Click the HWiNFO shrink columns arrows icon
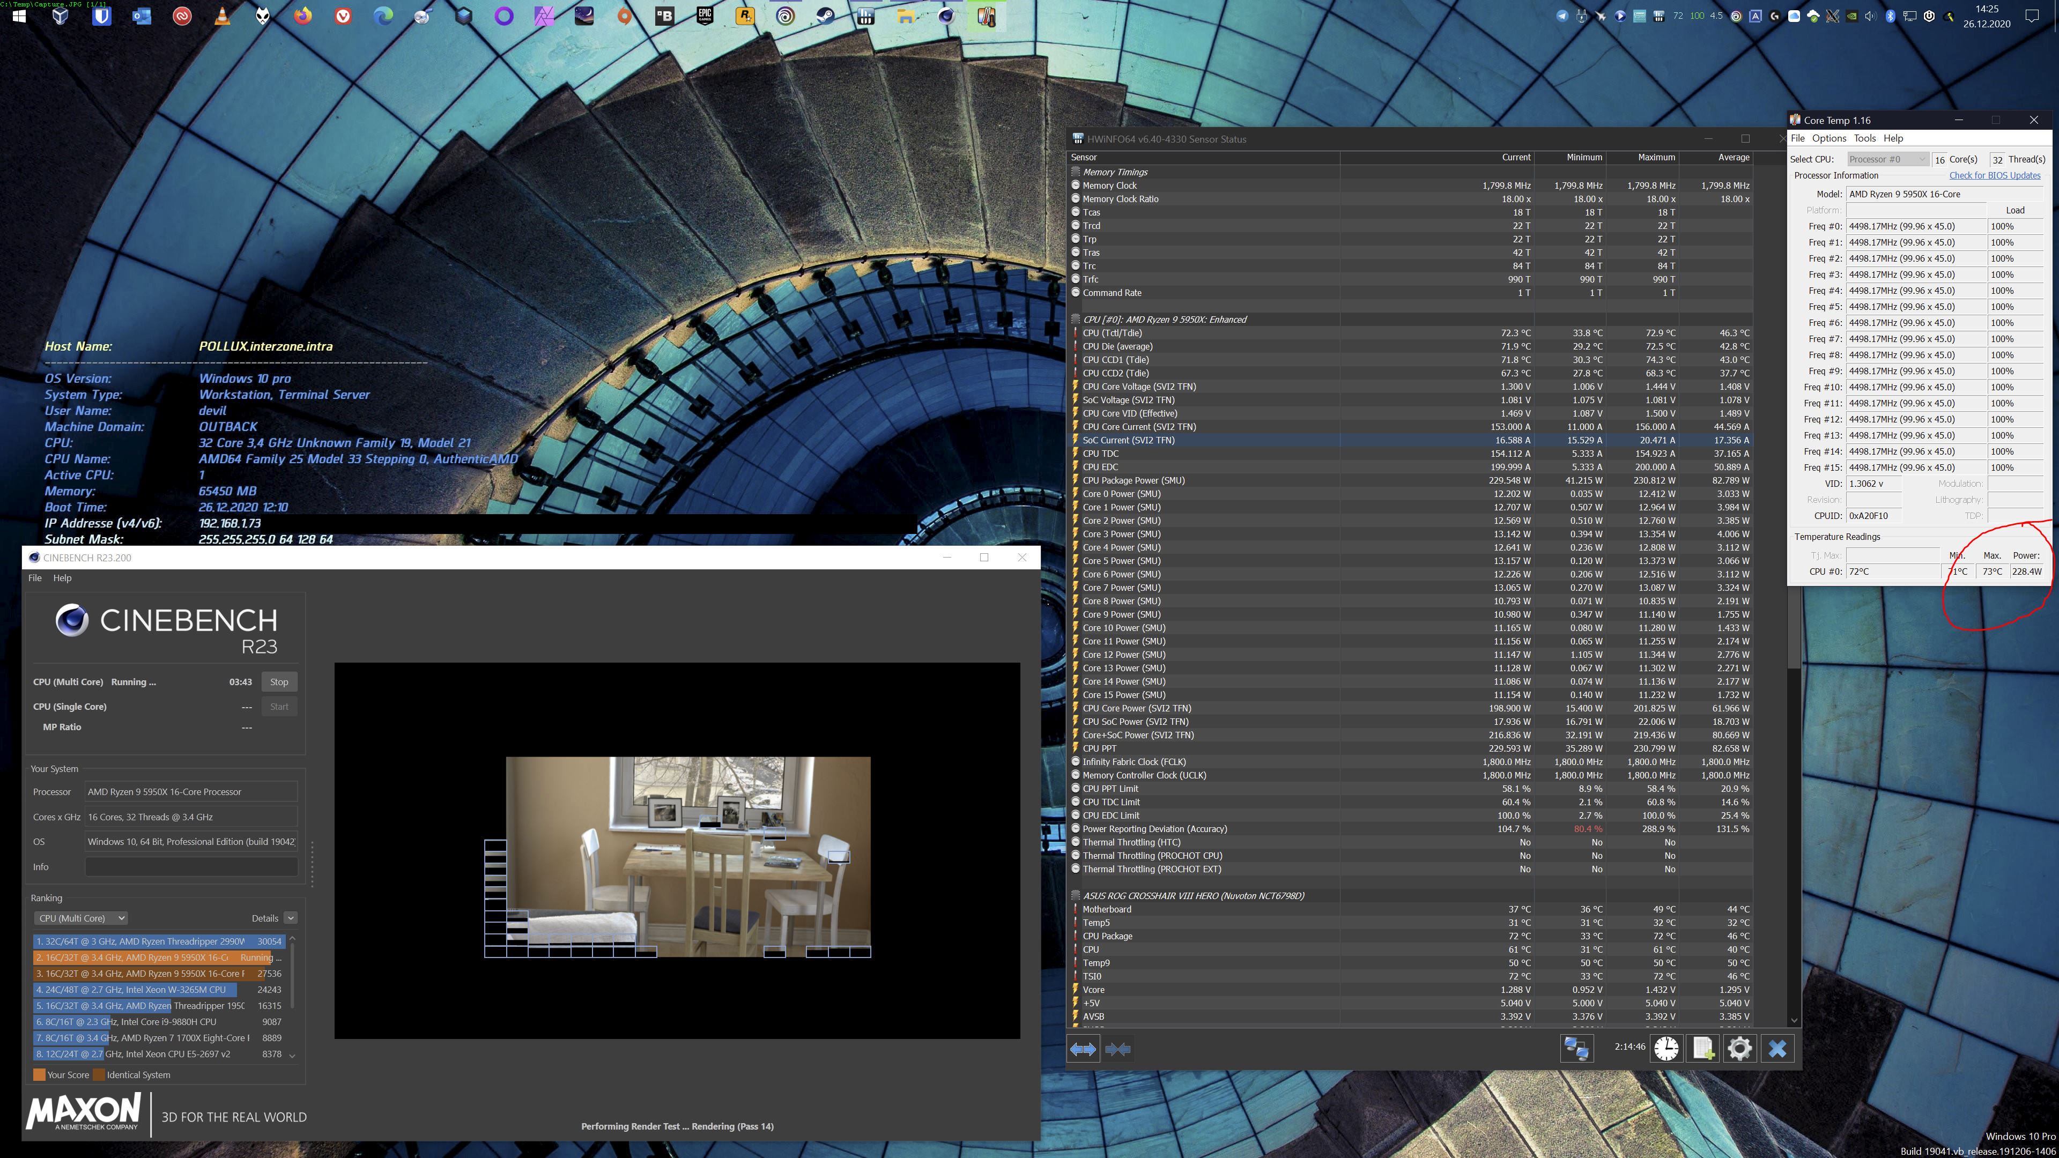 1117,1049
